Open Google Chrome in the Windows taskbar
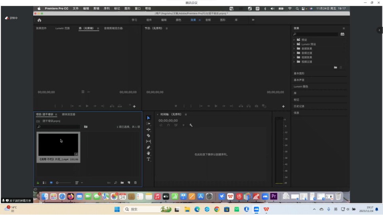The width and height of the screenshot is (383, 215). (217, 209)
